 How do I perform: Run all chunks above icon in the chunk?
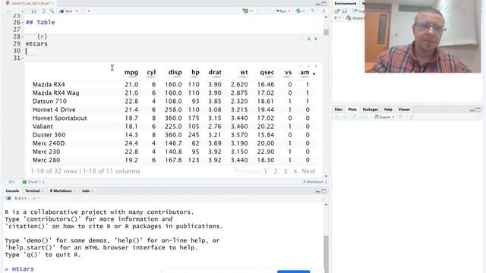pyautogui.click(x=309, y=39)
